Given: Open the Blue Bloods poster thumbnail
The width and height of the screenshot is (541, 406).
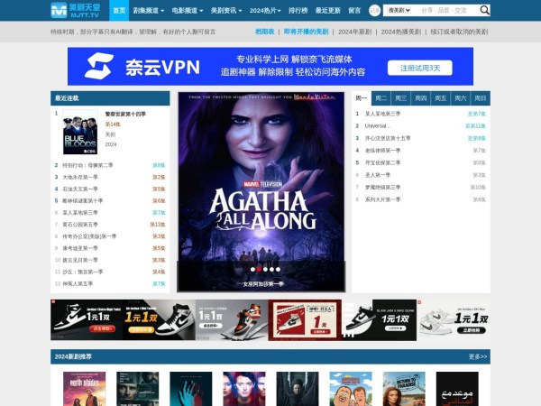Looking at the screenshot, I should tap(80, 132).
